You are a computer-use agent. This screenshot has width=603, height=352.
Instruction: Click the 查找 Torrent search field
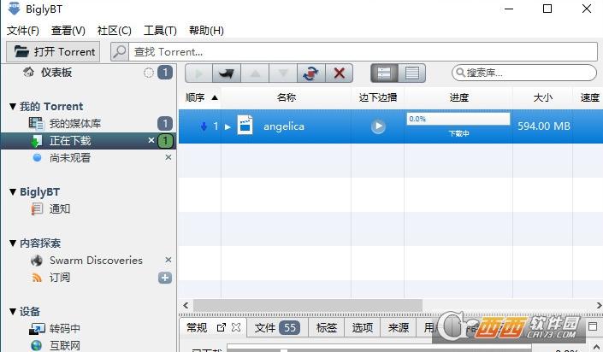coord(363,51)
